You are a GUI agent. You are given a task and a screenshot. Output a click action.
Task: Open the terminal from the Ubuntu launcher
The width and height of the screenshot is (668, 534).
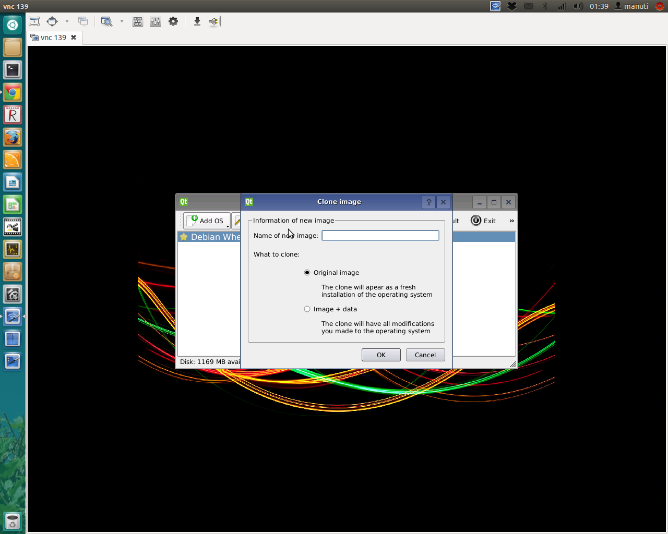(13, 70)
